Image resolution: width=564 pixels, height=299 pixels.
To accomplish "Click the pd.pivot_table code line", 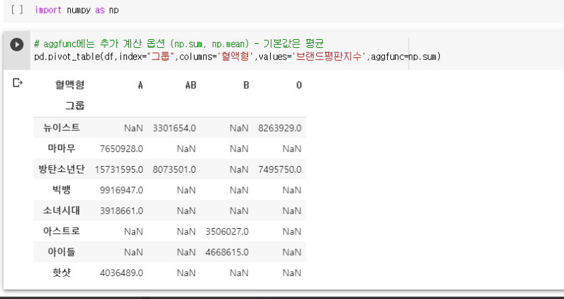I will 237,57.
